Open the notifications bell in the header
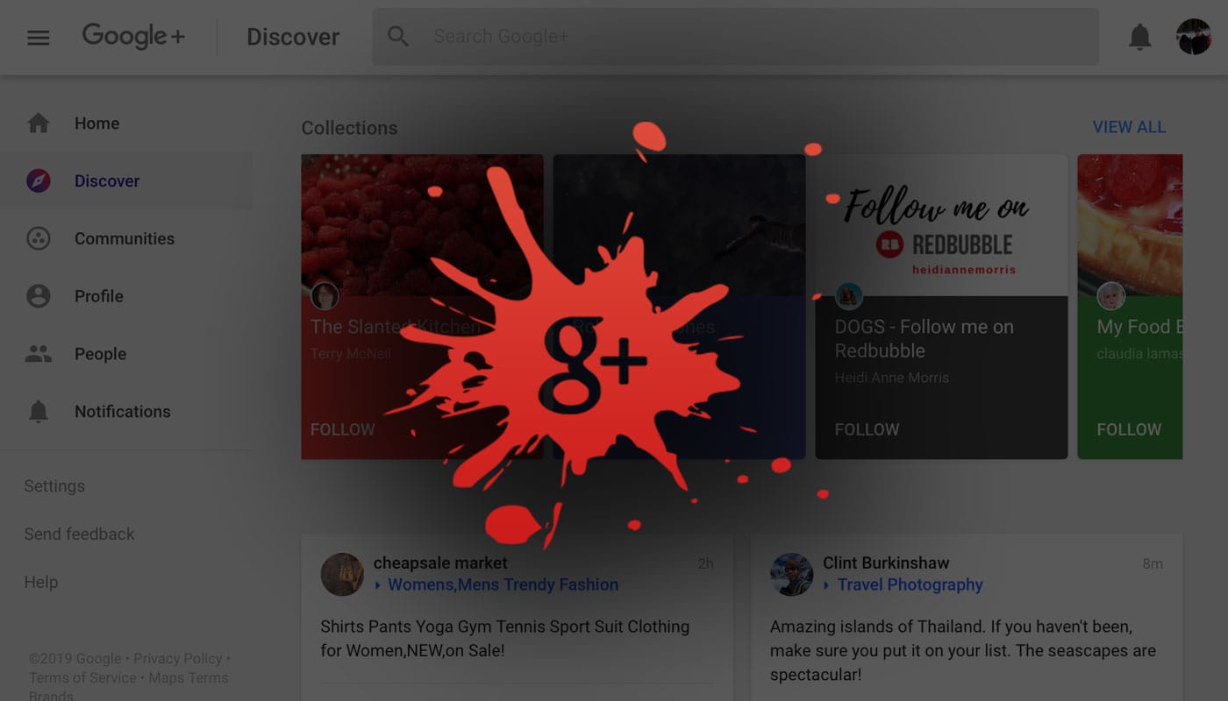1228x701 pixels. (1139, 37)
